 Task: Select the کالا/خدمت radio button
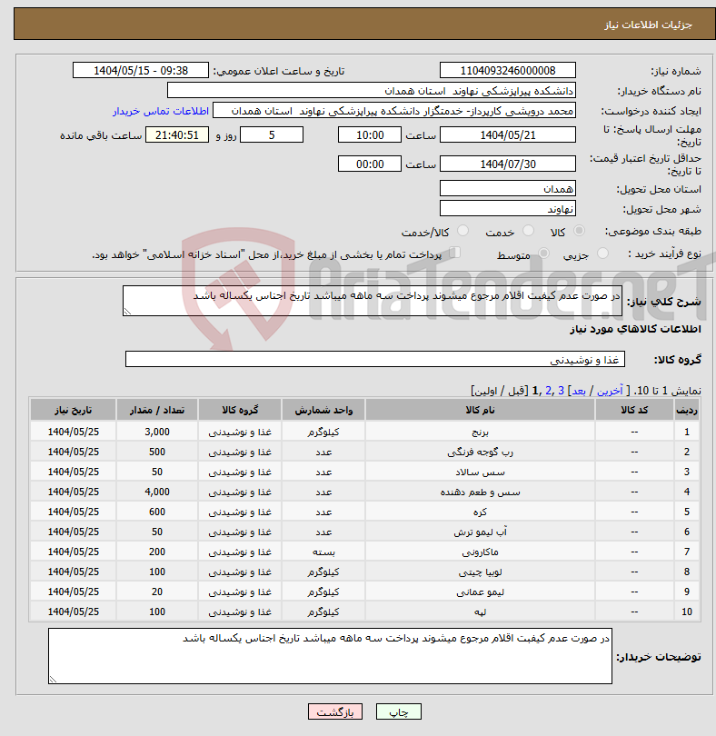click(462, 231)
